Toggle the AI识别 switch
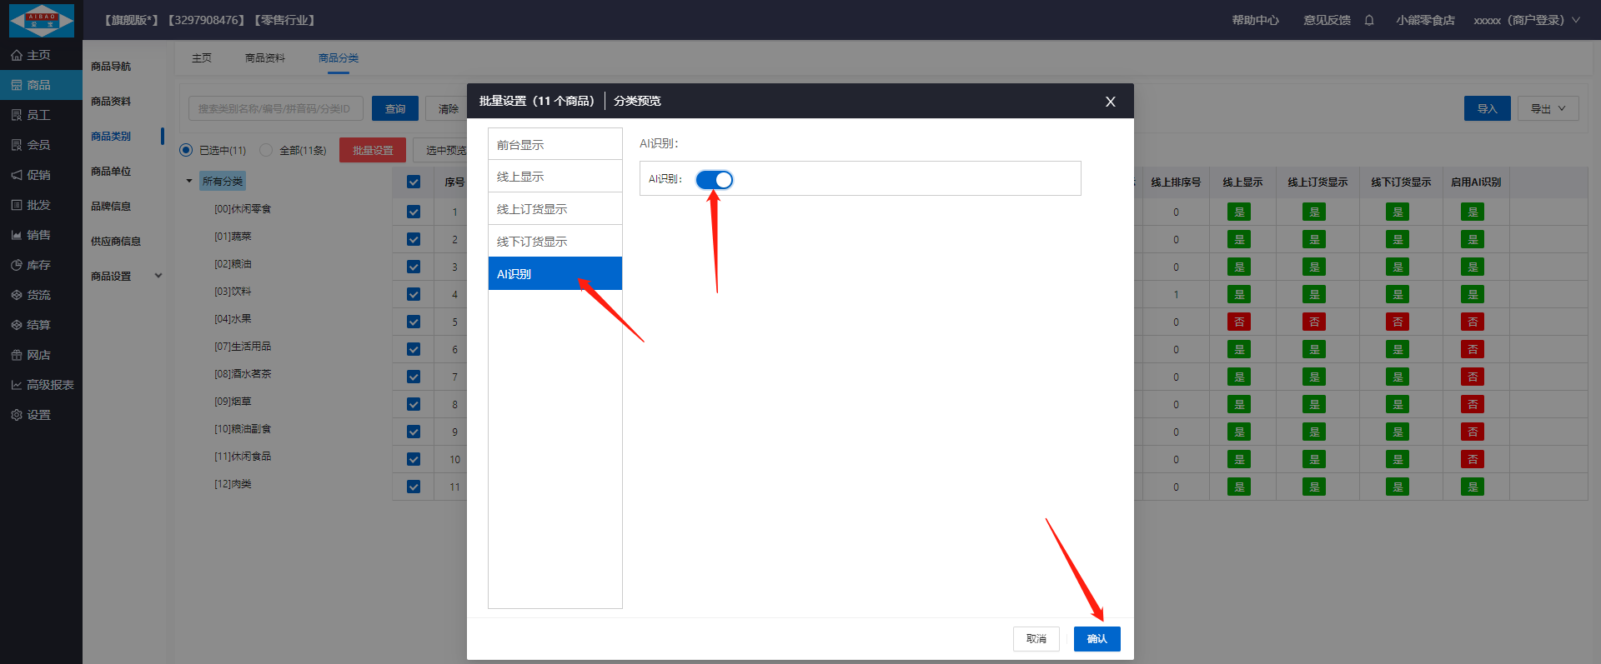Image resolution: width=1601 pixels, height=664 pixels. [x=715, y=179]
